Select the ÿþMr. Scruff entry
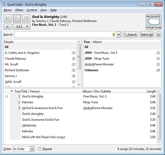This screenshot has height=155, width=165. click(40, 82)
